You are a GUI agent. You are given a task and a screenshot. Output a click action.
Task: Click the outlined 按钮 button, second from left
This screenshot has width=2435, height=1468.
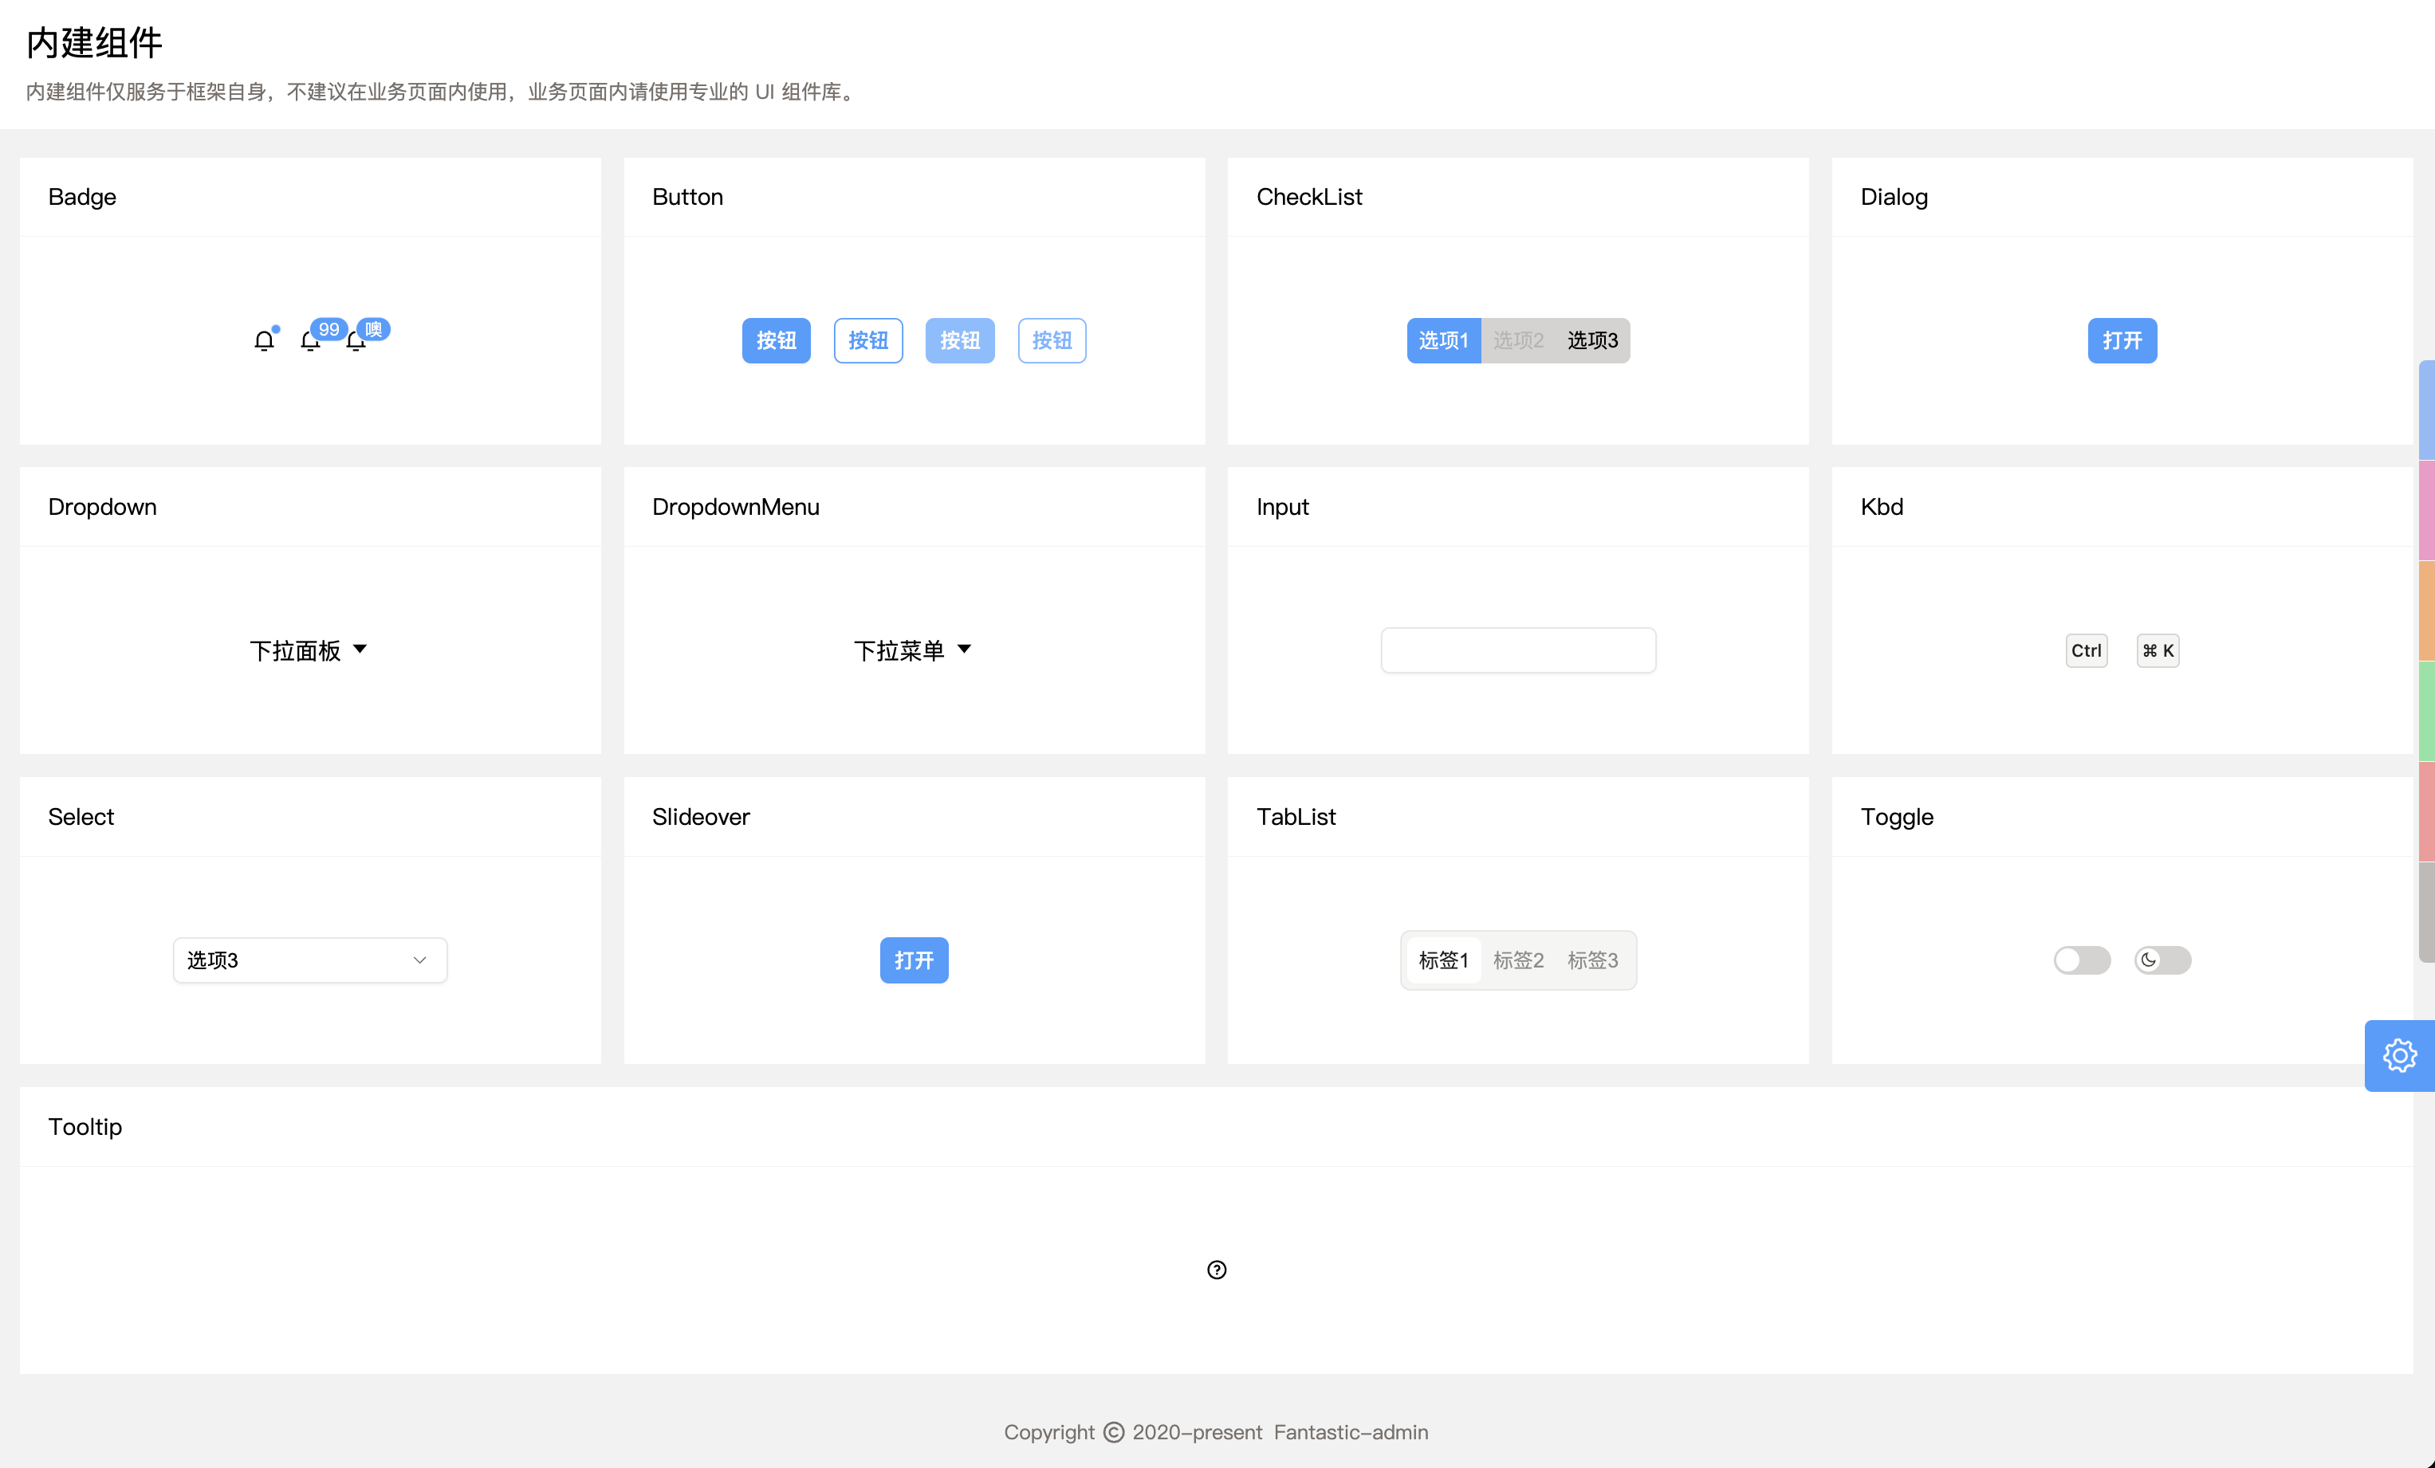coord(867,341)
